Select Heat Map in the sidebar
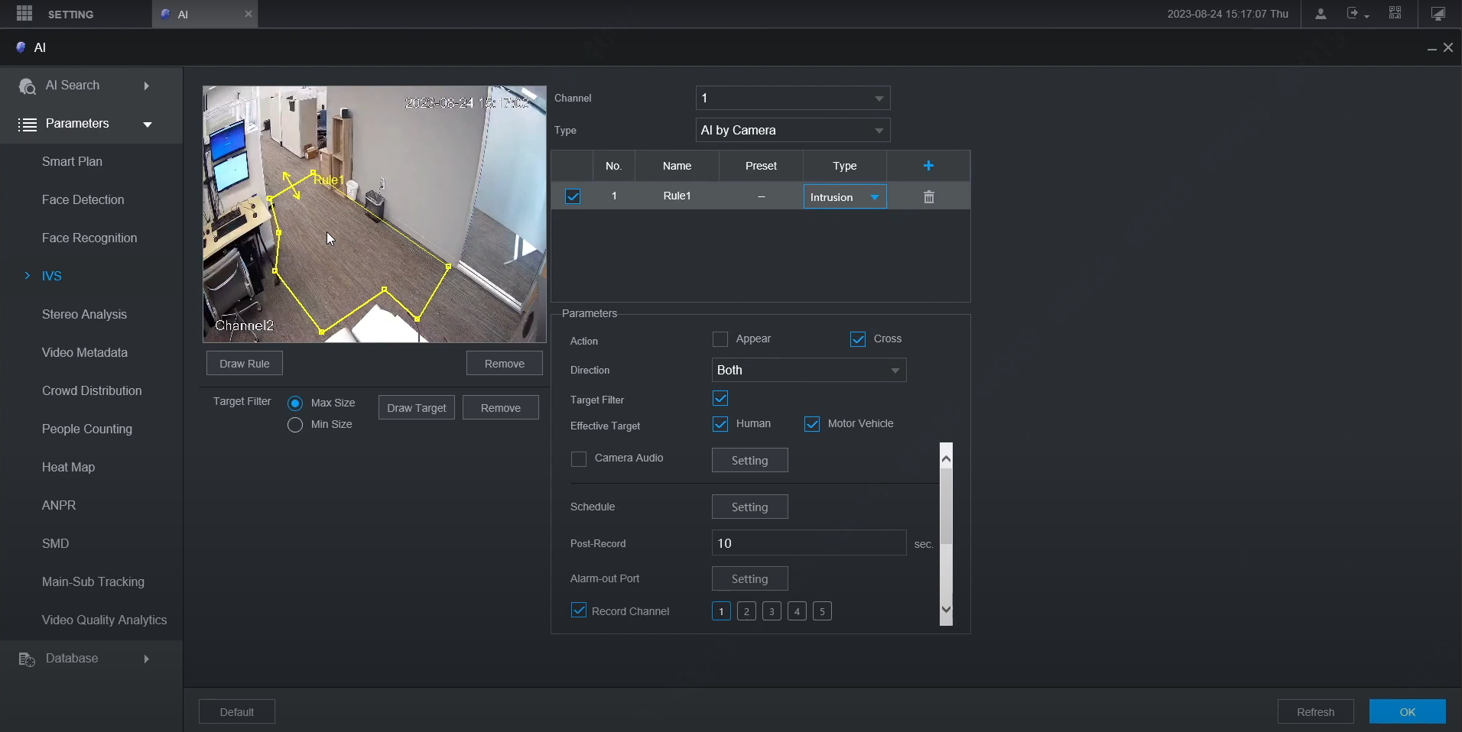This screenshot has height=732, width=1462. 68,467
